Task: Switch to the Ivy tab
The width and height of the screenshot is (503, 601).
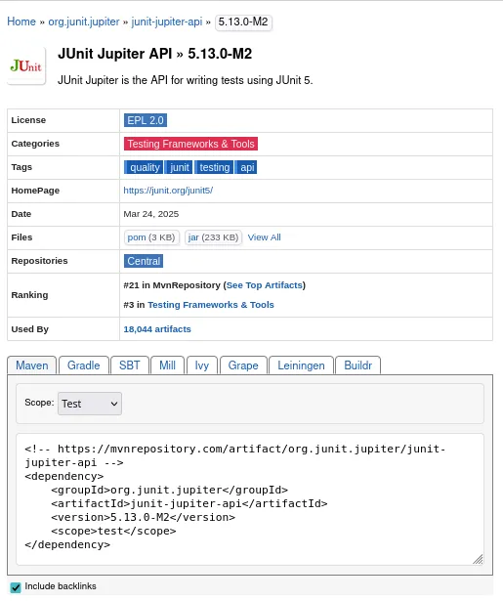Action: (202, 365)
